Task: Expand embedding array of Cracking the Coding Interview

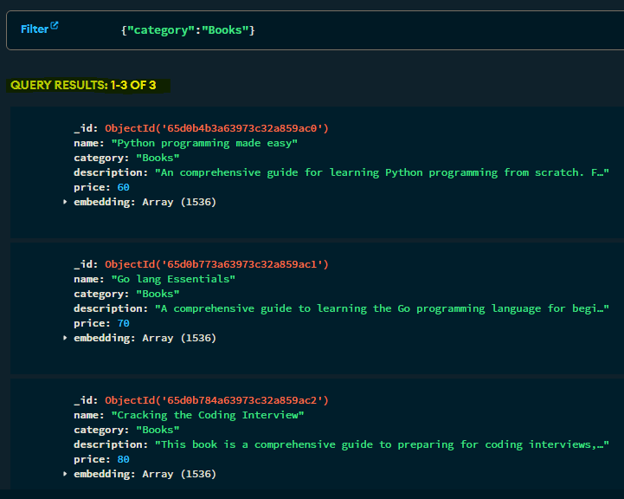Action: [66, 474]
